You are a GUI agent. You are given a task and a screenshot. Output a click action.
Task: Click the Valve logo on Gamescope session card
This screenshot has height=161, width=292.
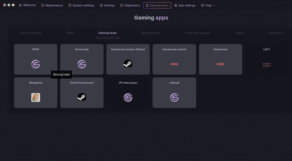coord(174,64)
